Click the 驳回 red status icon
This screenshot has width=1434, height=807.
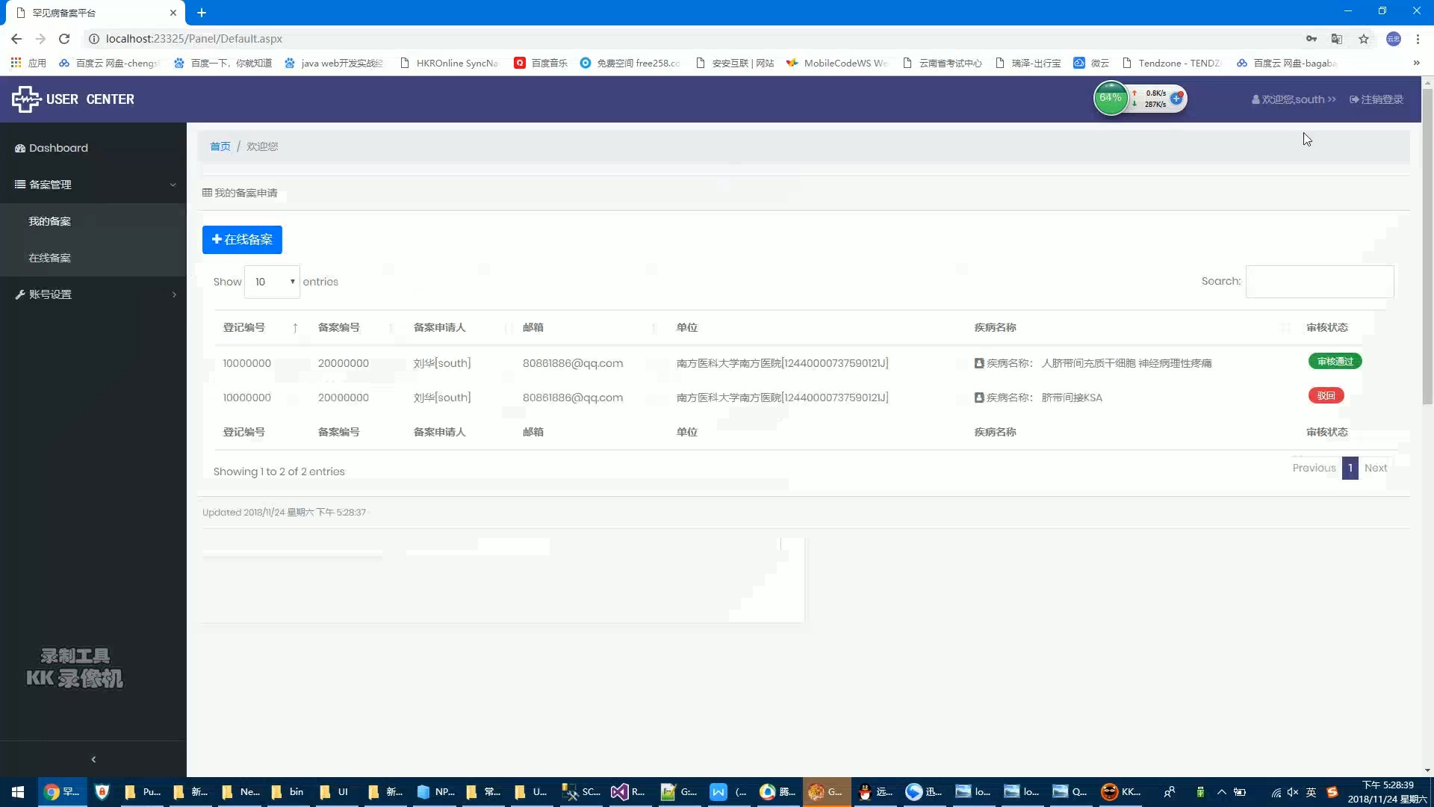[1326, 395]
